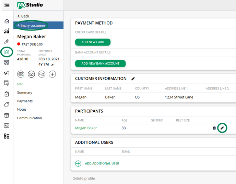Image resolution: width=236 pixels, height=184 pixels.
Task: Open the bar chart reports icon
Action: 7,31
